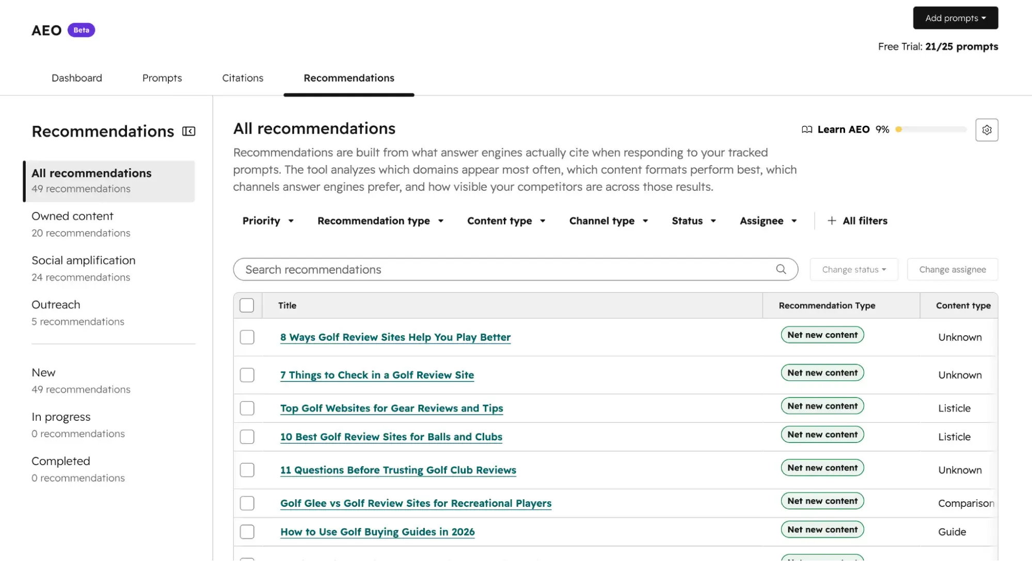
Task: Open 11 Questions Before Trusting Golf Club Reviews
Action: coord(398,470)
